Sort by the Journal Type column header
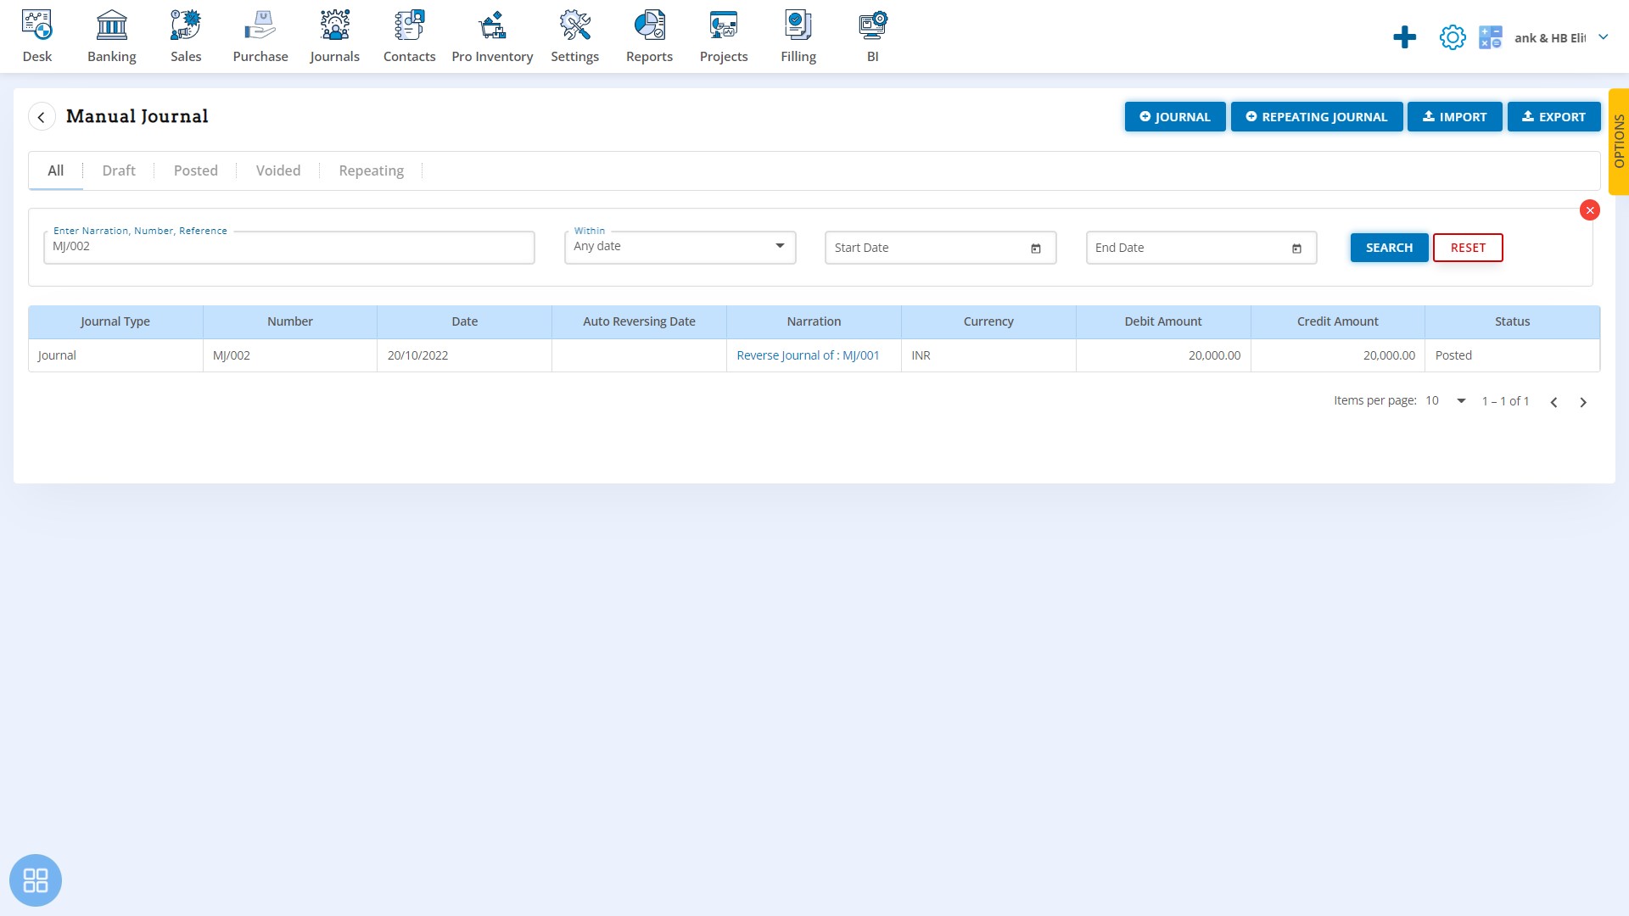Screen dimensions: 1629x916 [x=115, y=321]
